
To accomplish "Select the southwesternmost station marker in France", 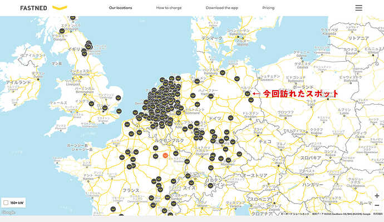I will pos(113,209).
